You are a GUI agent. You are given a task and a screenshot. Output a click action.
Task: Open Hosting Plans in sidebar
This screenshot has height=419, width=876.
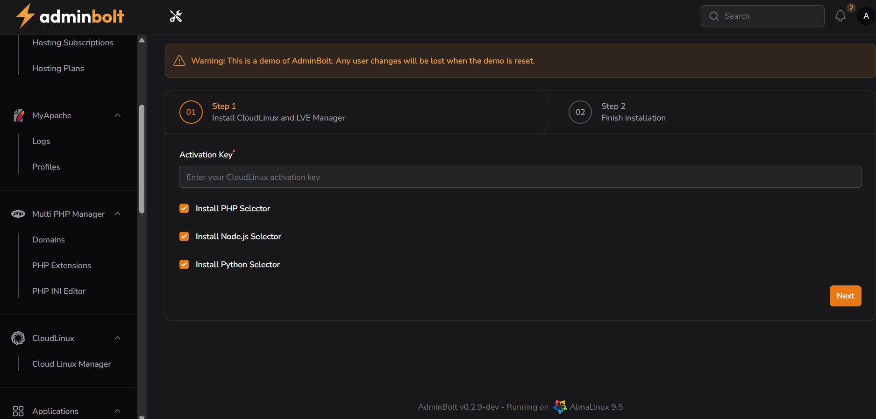[x=58, y=68]
